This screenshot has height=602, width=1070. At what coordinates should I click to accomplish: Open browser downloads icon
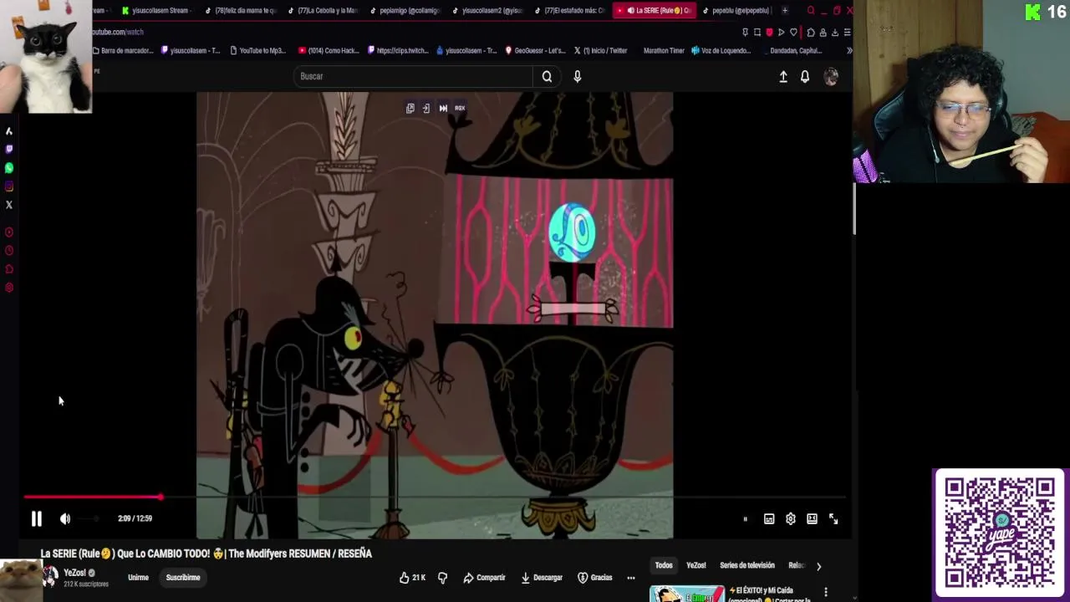point(834,32)
